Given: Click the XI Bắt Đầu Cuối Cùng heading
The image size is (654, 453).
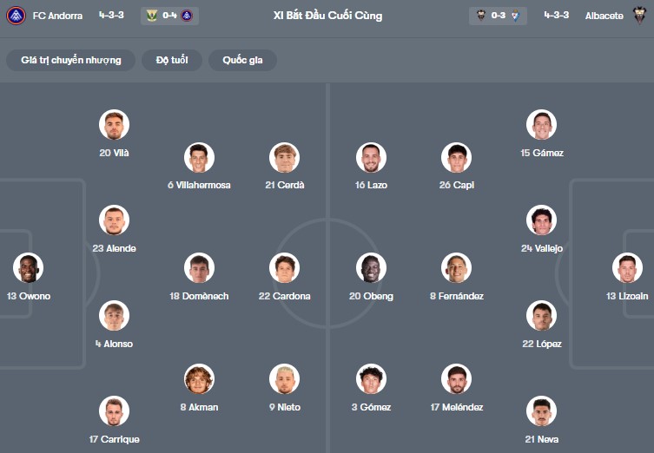Looking at the screenshot, I should pos(327,16).
